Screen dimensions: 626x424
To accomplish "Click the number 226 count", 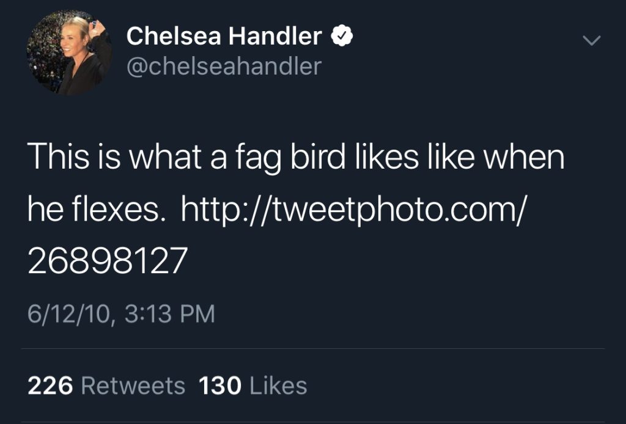I will (50, 386).
